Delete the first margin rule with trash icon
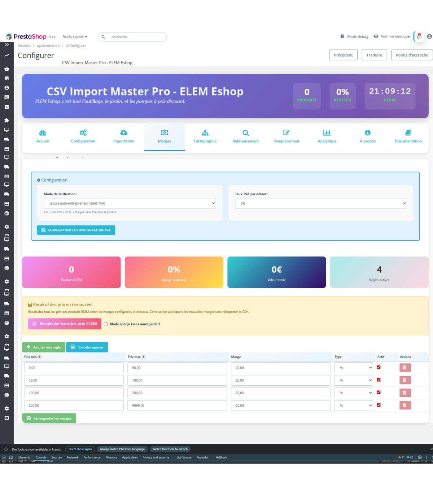The height and width of the screenshot is (495, 433). 405,368
